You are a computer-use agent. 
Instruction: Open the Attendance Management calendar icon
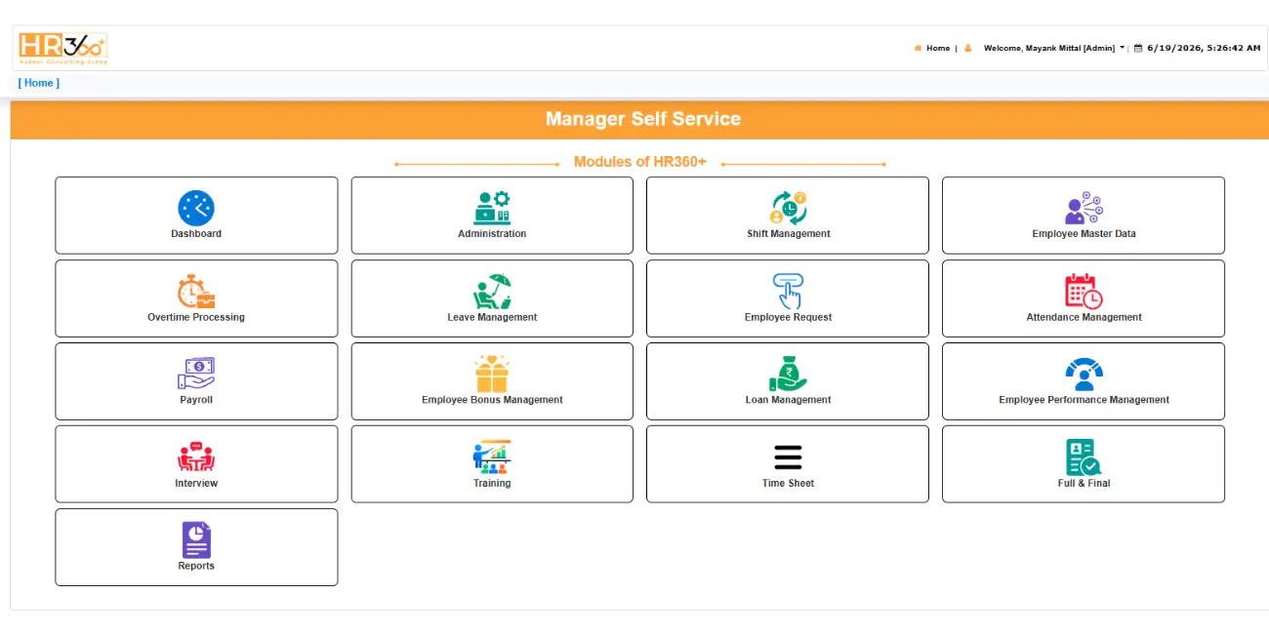[1084, 292]
